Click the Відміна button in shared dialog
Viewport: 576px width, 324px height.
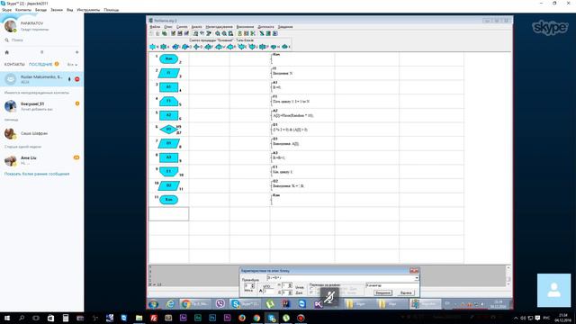pyautogui.click(x=406, y=292)
